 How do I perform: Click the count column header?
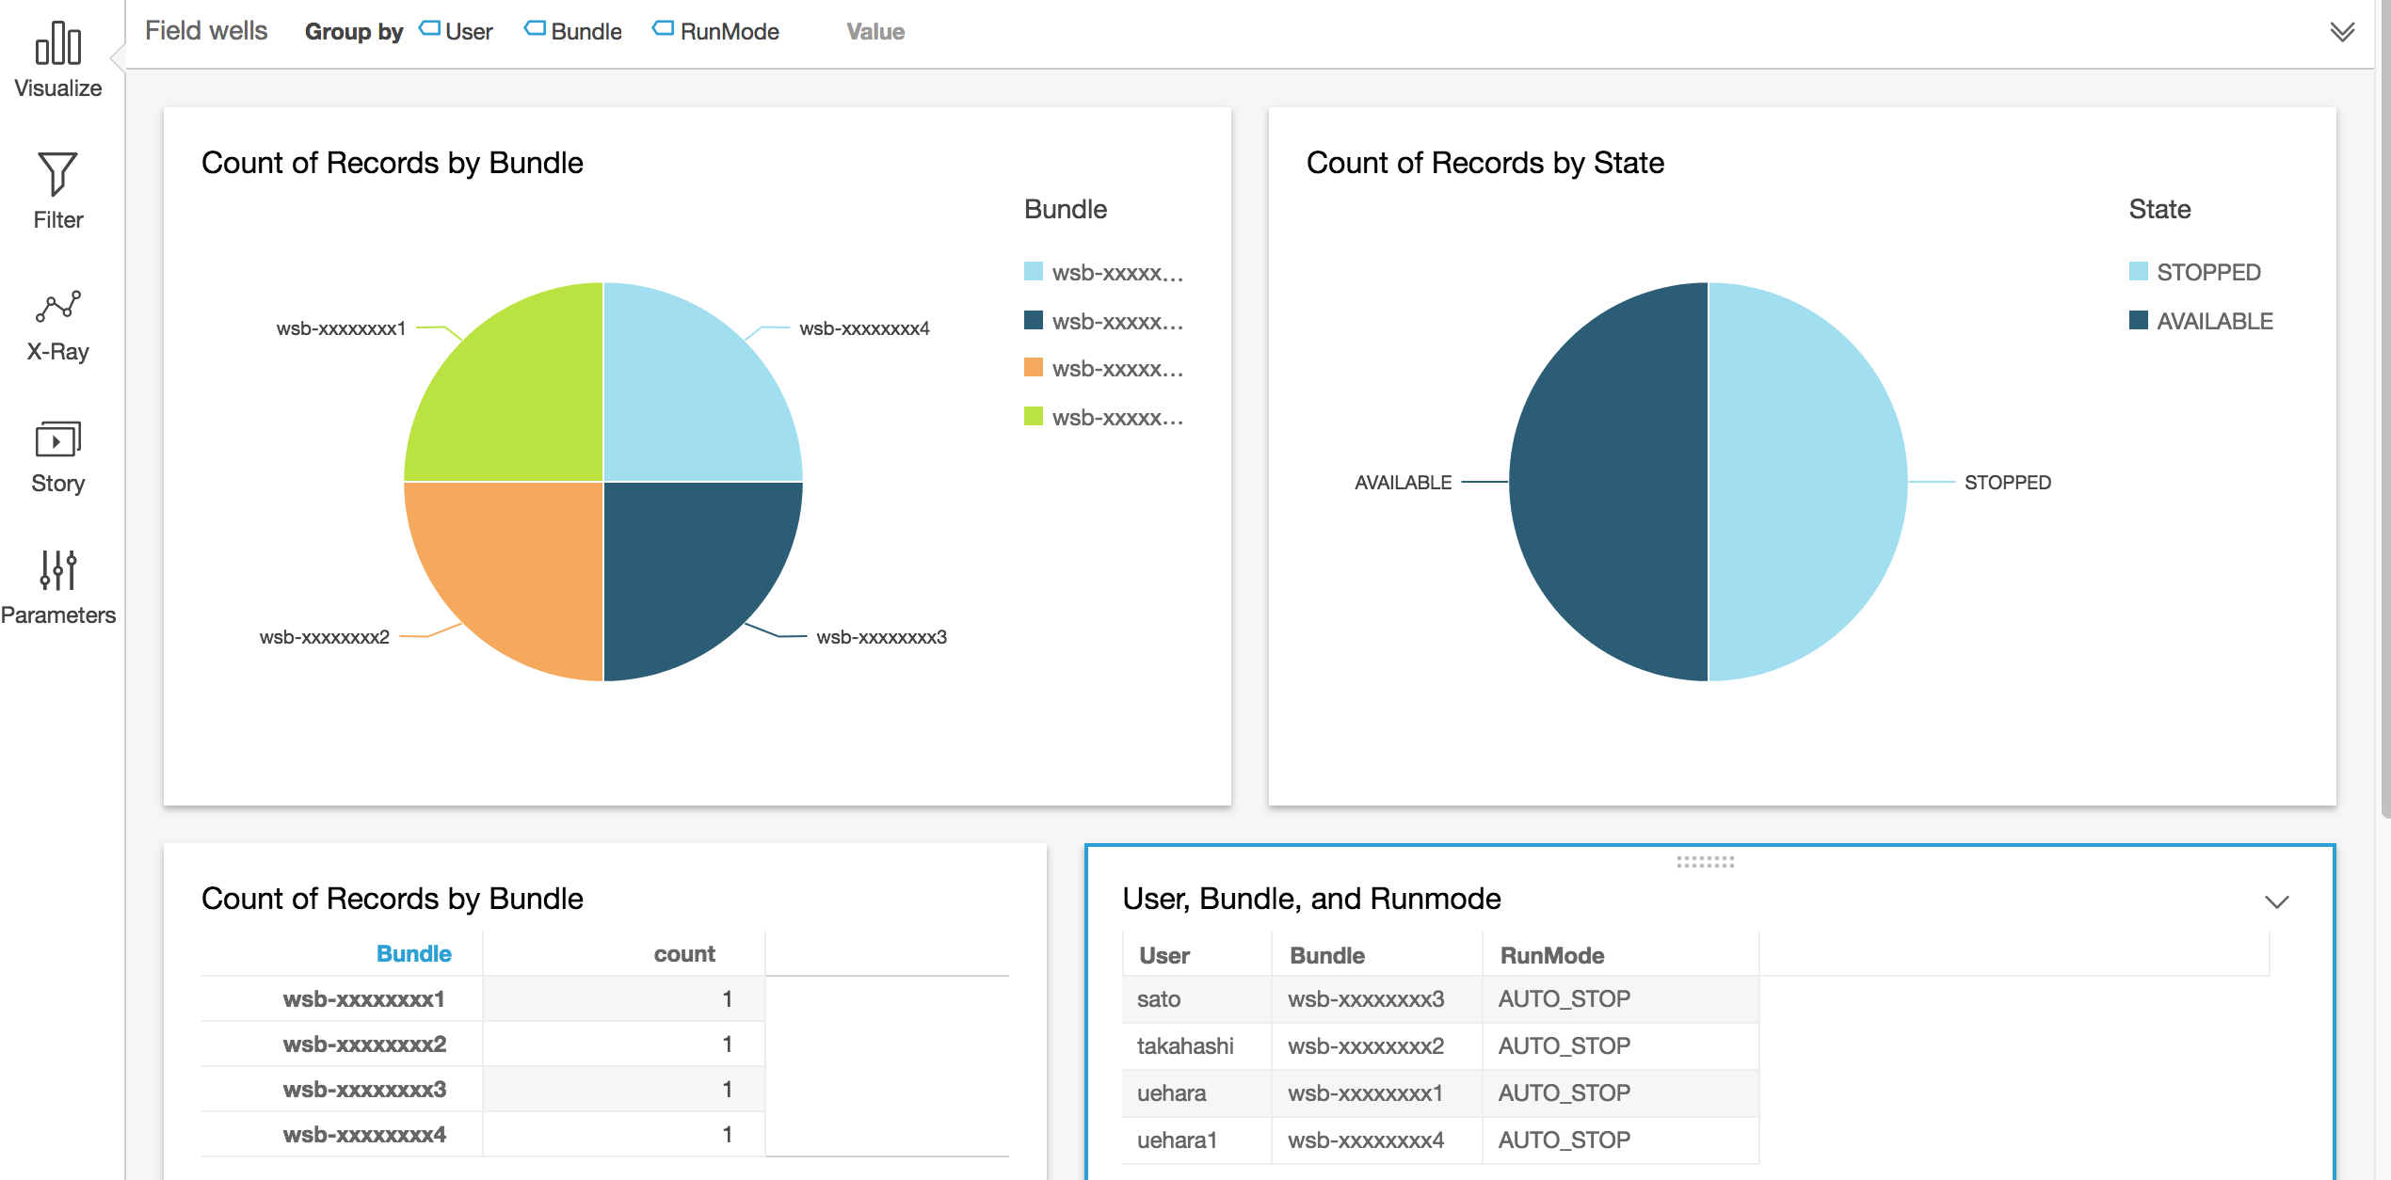tap(684, 954)
